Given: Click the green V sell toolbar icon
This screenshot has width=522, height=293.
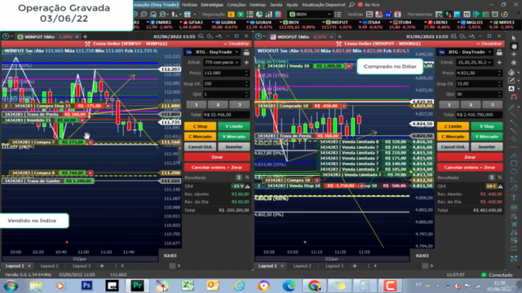Looking at the screenshot, I should point(241,15).
